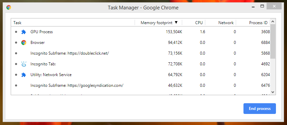Click the Utility: Network Service puzzle icon

[x=24, y=75]
